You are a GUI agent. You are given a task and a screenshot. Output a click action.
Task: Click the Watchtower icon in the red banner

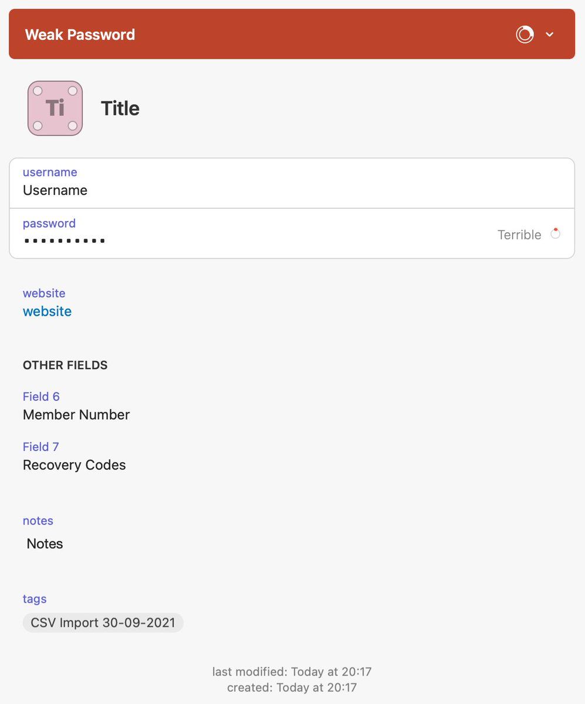(525, 35)
